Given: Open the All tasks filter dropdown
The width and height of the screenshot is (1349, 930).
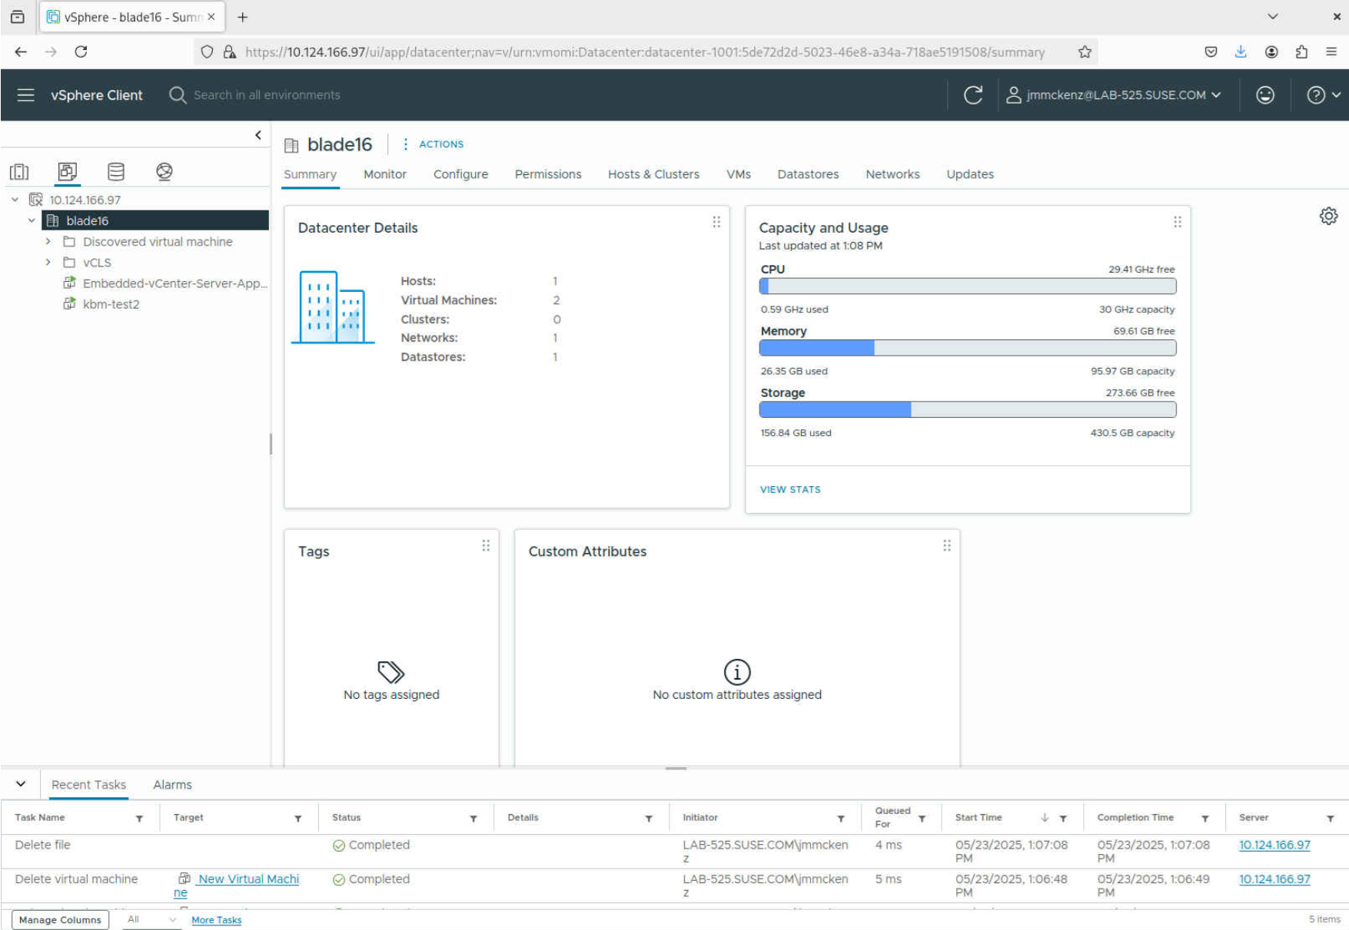Looking at the screenshot, I should coord(151,919).
